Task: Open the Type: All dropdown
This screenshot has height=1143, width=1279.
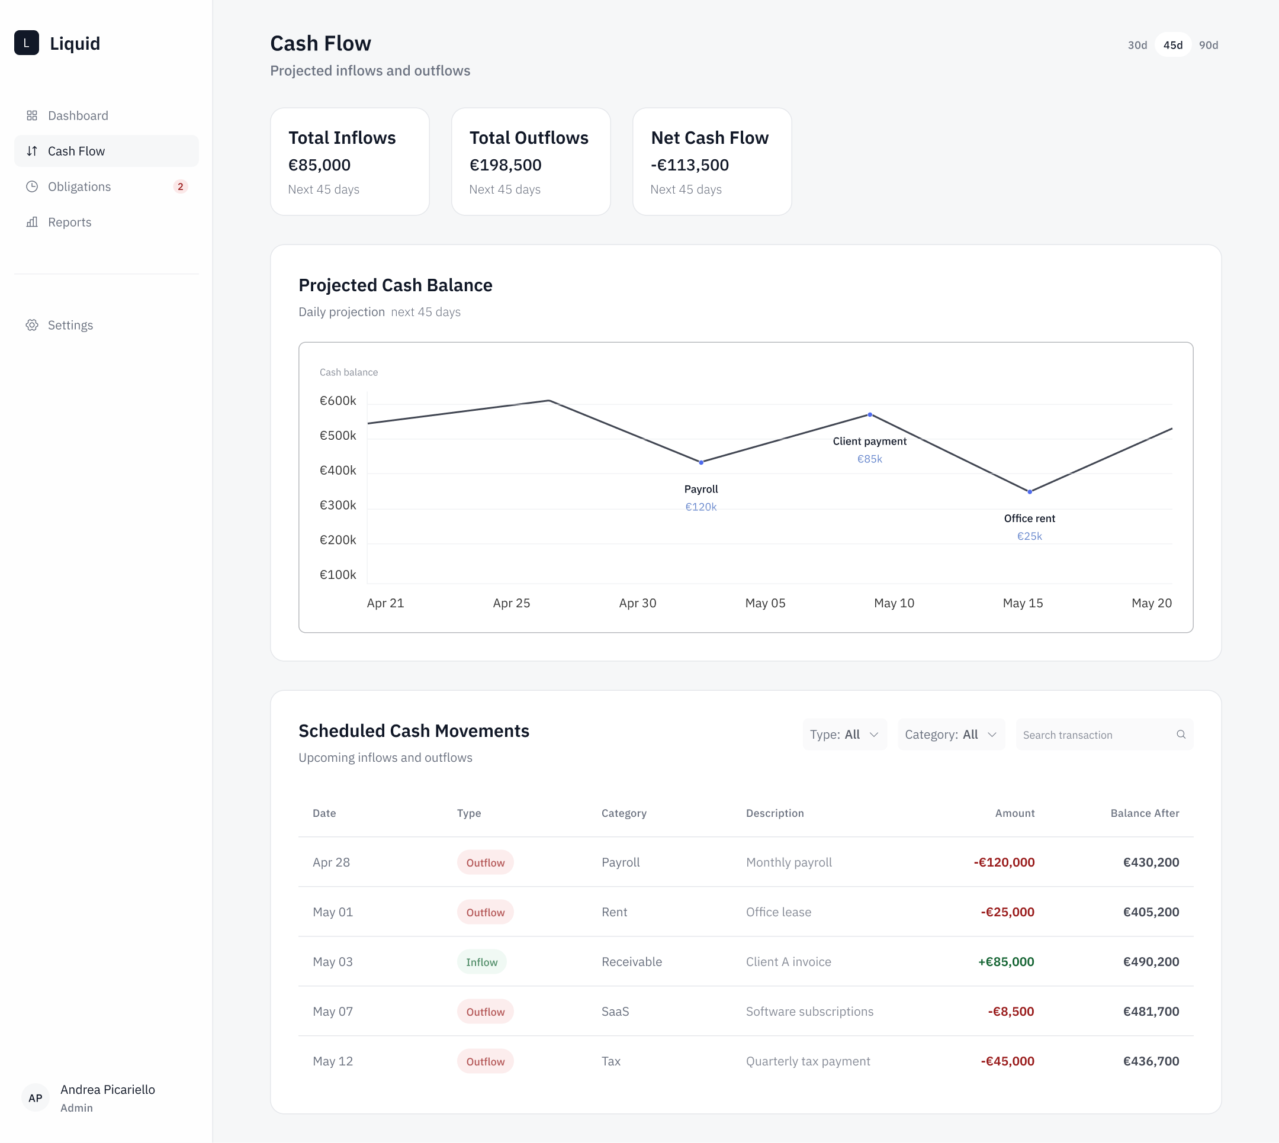Action: (844, 734)
